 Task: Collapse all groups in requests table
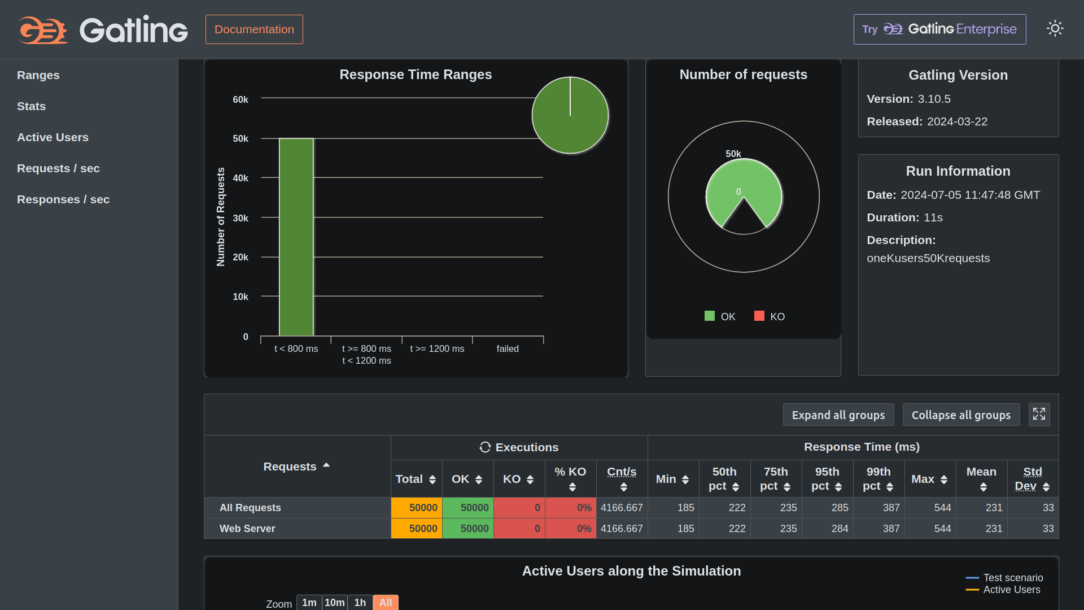pyautogui.click(x=961, y=414)
